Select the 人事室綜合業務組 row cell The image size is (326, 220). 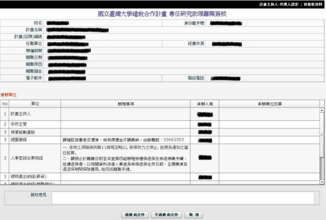tap(35, 158)
